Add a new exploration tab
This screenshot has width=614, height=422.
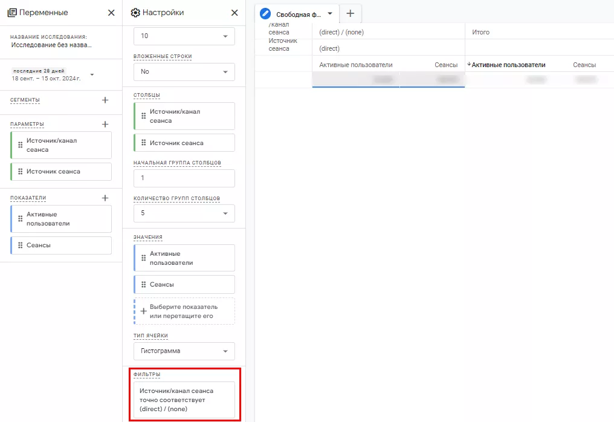coord(350,13)
